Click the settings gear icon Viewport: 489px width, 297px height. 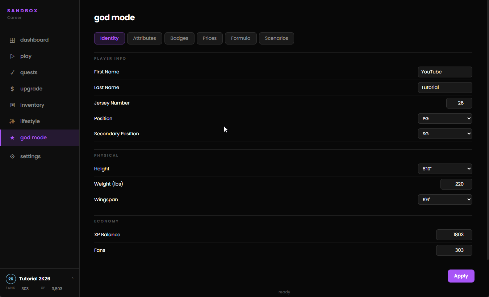12,157
